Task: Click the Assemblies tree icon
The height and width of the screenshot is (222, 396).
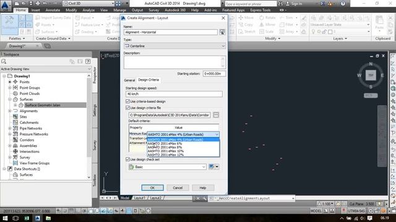Action: 15,146
